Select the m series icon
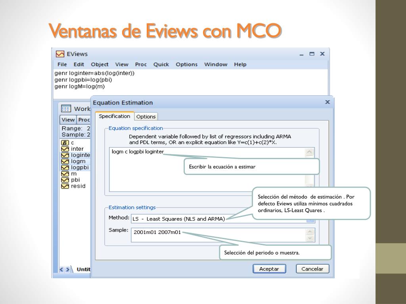 tap(65, 174)
